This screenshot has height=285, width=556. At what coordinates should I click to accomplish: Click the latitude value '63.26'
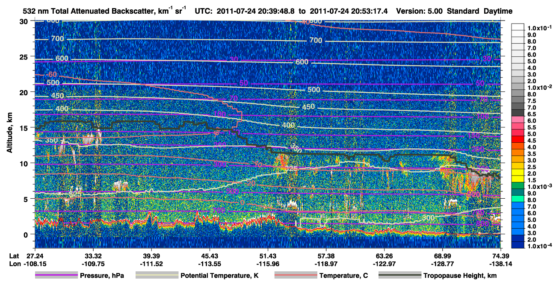point(384,256)
